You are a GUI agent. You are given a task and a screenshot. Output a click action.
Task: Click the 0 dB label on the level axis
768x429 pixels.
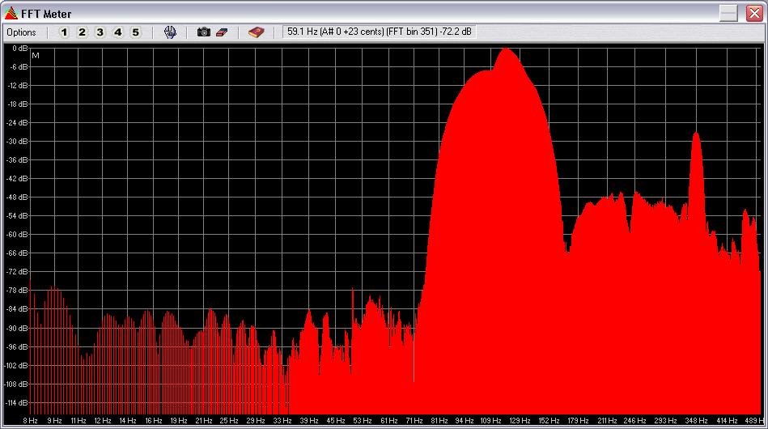click(19, 48)
